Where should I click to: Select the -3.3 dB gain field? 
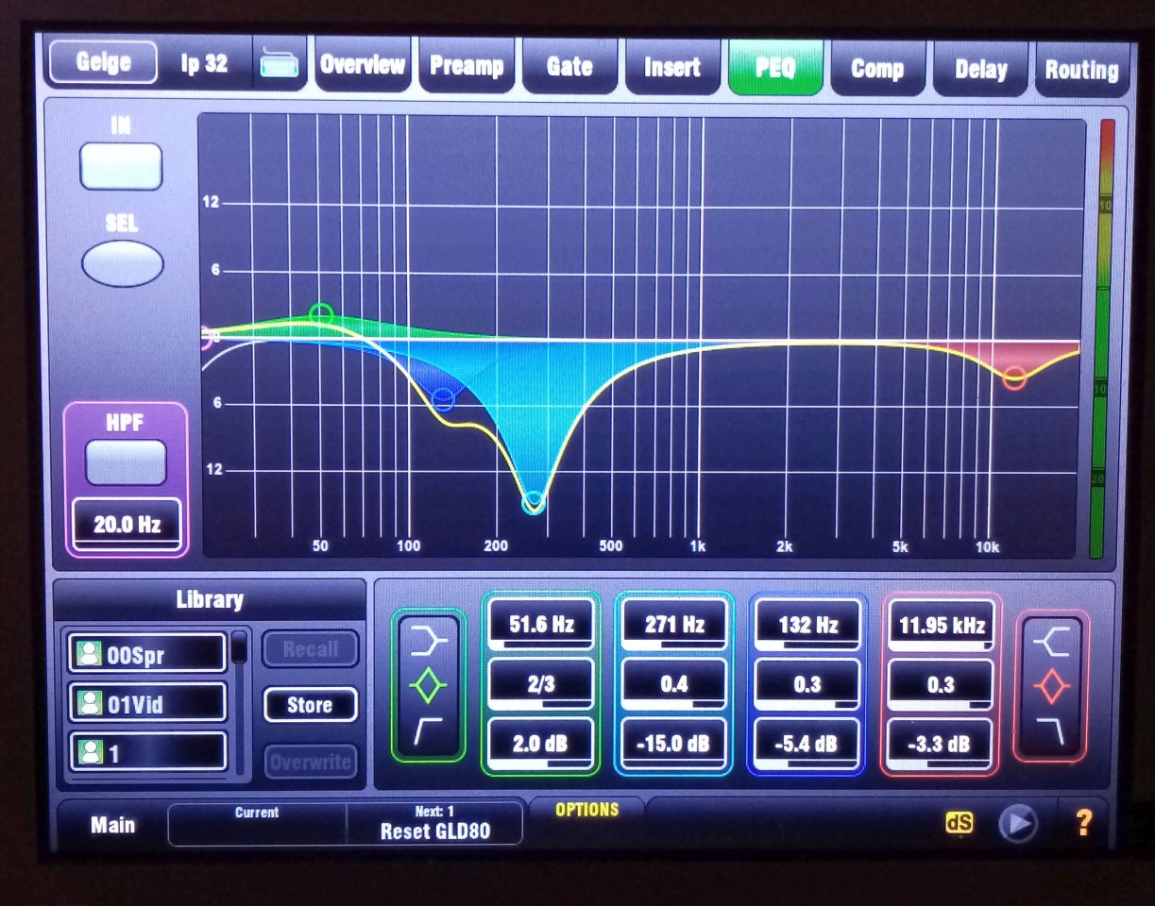coord(942,744)
